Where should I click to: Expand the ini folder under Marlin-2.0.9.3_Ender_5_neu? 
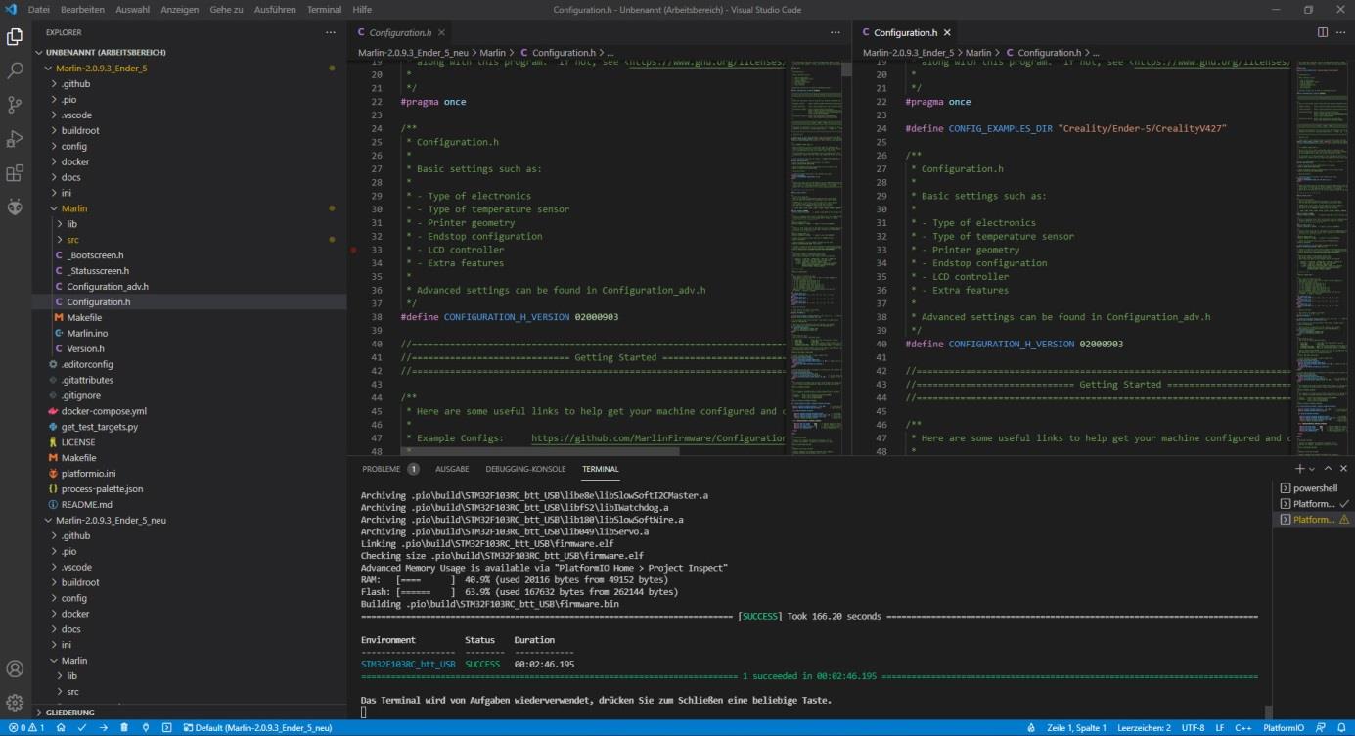(189, 645)
